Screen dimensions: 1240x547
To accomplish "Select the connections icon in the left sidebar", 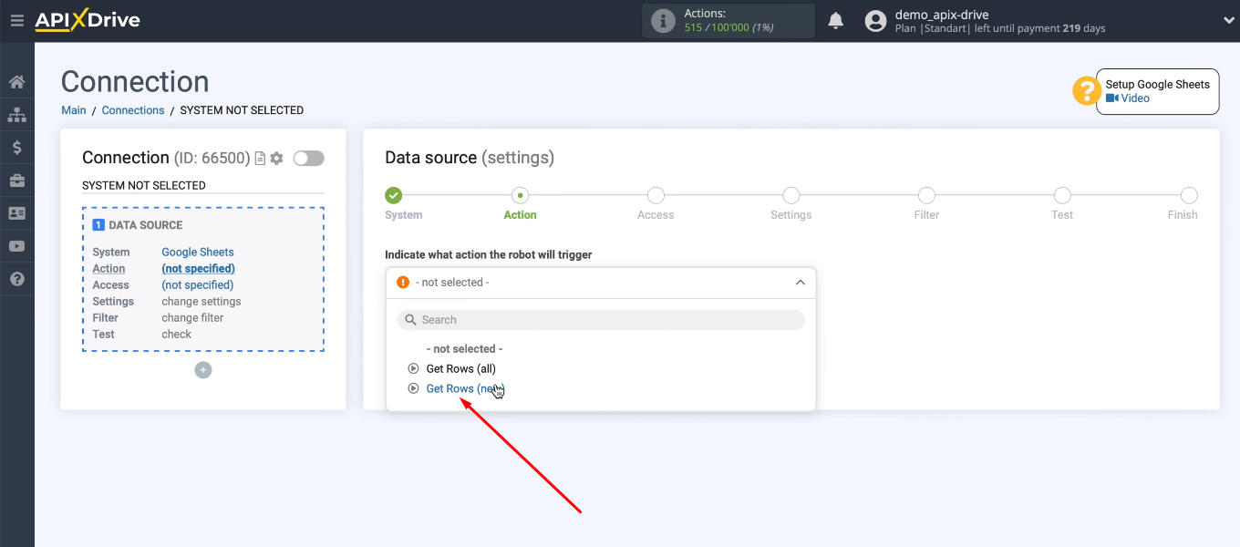I will [x=16, y=114].
